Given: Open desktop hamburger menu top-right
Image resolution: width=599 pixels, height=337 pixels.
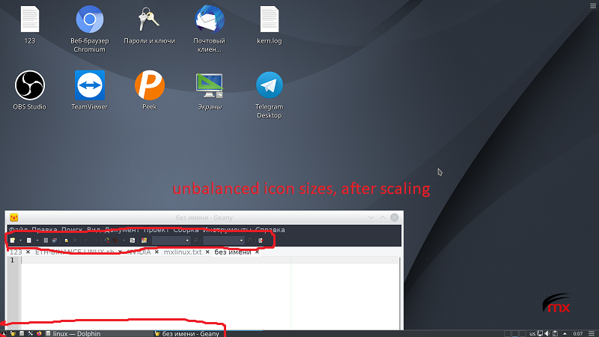Looking at the screenshot, I should [593, 5].
